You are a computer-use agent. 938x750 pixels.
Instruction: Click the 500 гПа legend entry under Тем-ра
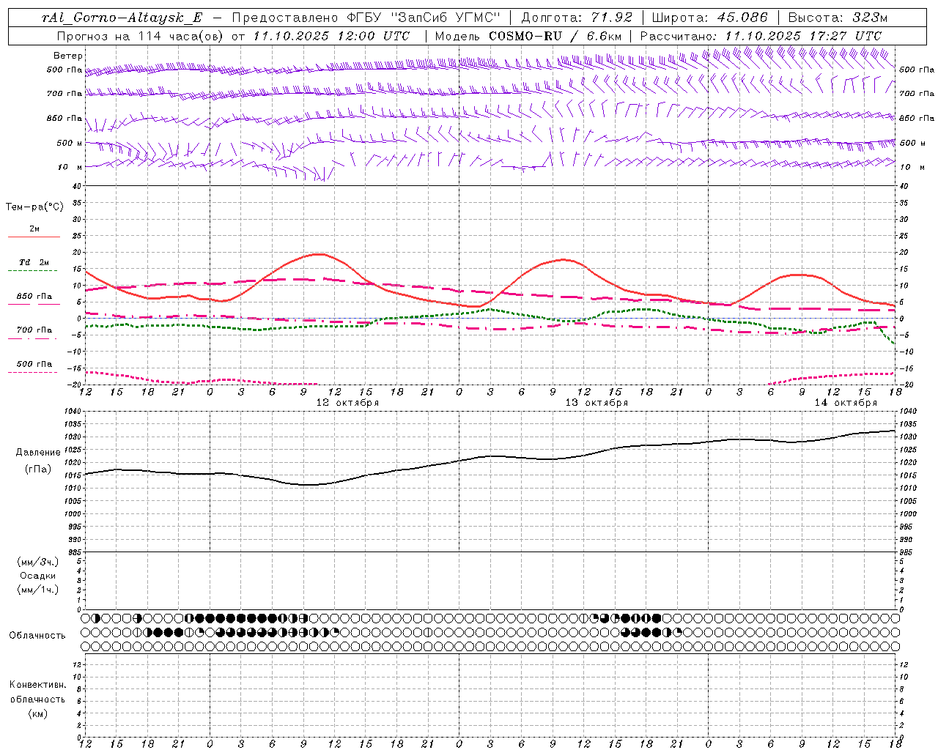[x=34, y=364]
